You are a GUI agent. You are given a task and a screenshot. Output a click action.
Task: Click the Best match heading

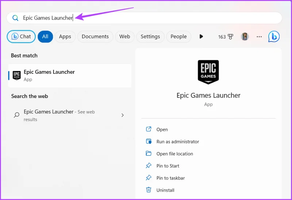24,56
